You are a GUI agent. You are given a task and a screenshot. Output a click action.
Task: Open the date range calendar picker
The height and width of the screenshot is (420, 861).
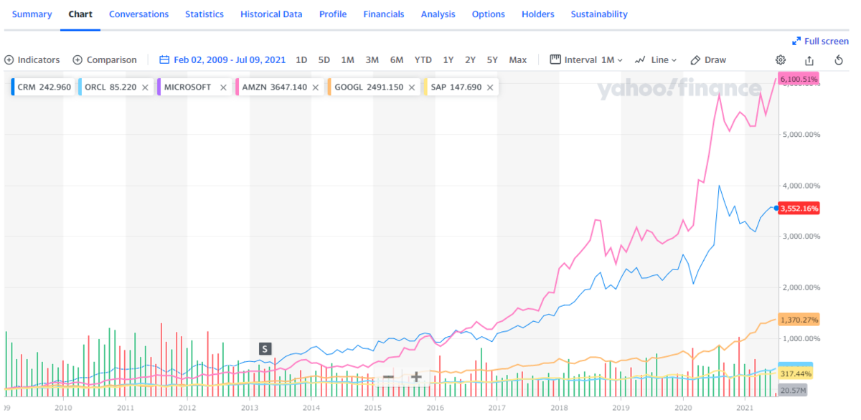(224, 60)
